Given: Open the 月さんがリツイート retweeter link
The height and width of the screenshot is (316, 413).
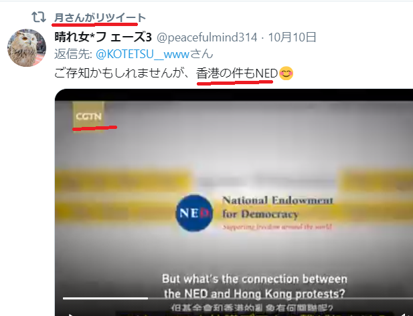Looking at the screenshot, I should pos(100,17).
